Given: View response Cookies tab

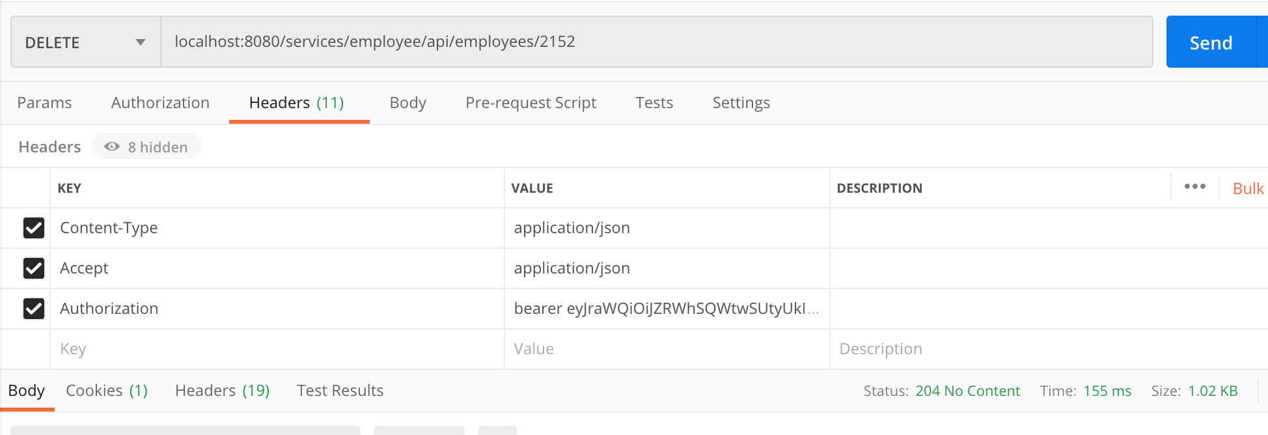Looking at the screenshot, I should [x=107, y=391].
